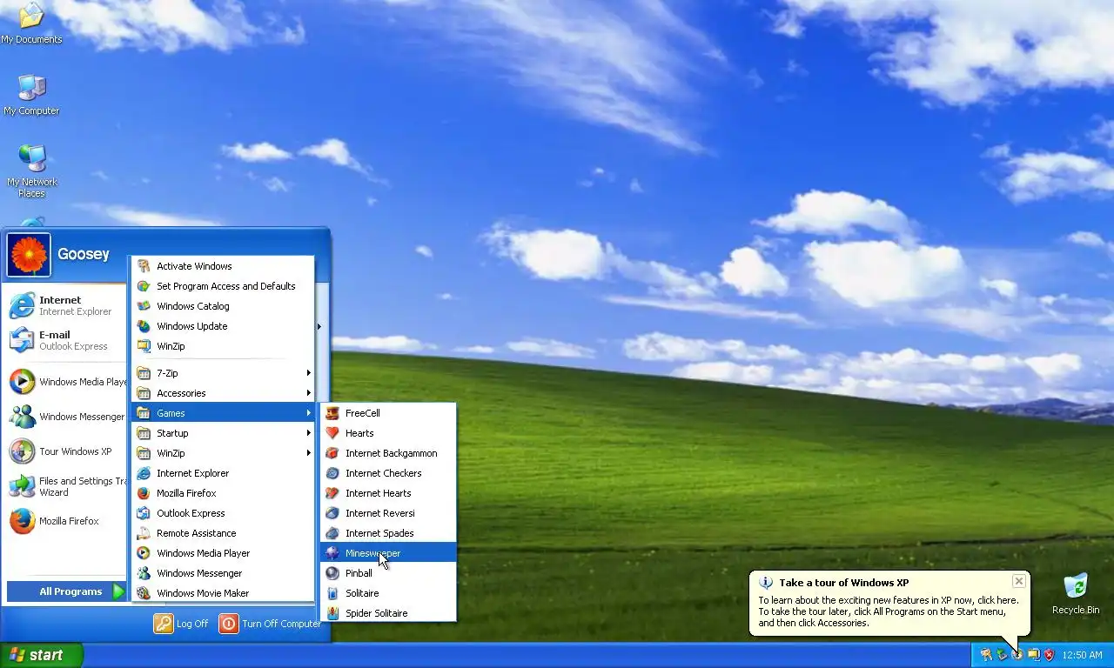The width and height of the screenshot is (1114, 668).
Task: Start Internet Spades game
Action: click(x=388, y=533)
